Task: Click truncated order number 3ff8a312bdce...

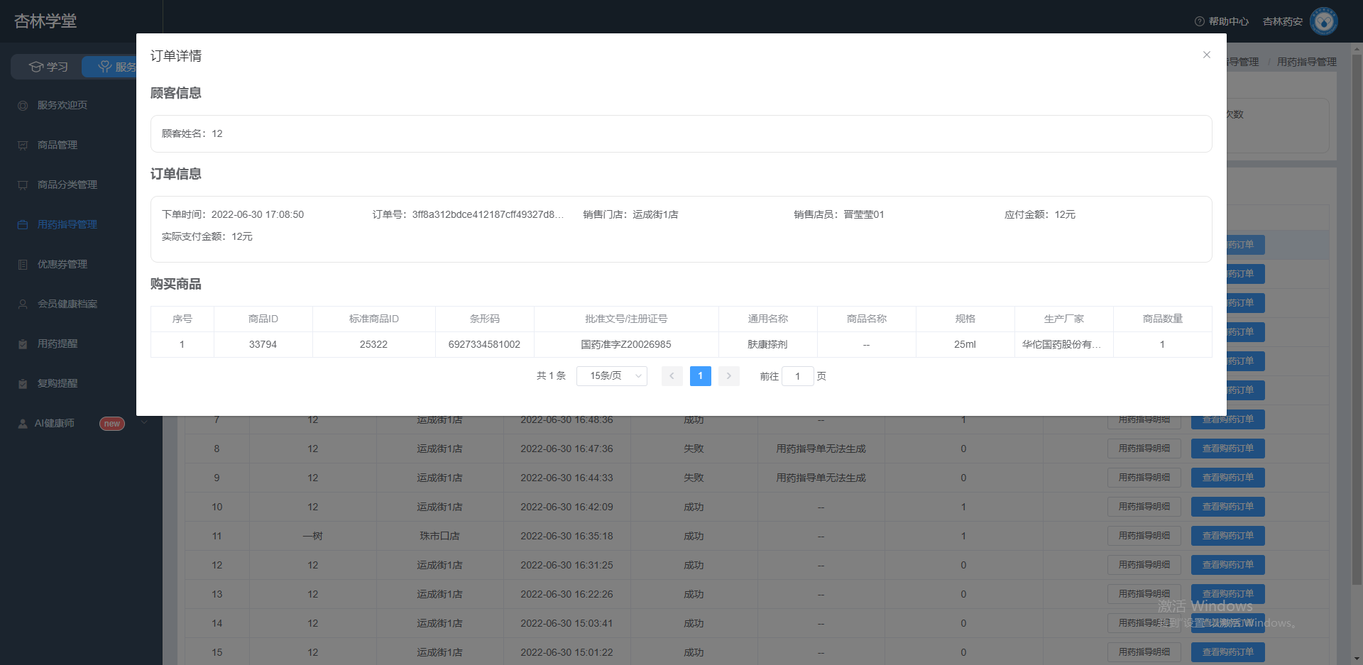Action: 488,214
